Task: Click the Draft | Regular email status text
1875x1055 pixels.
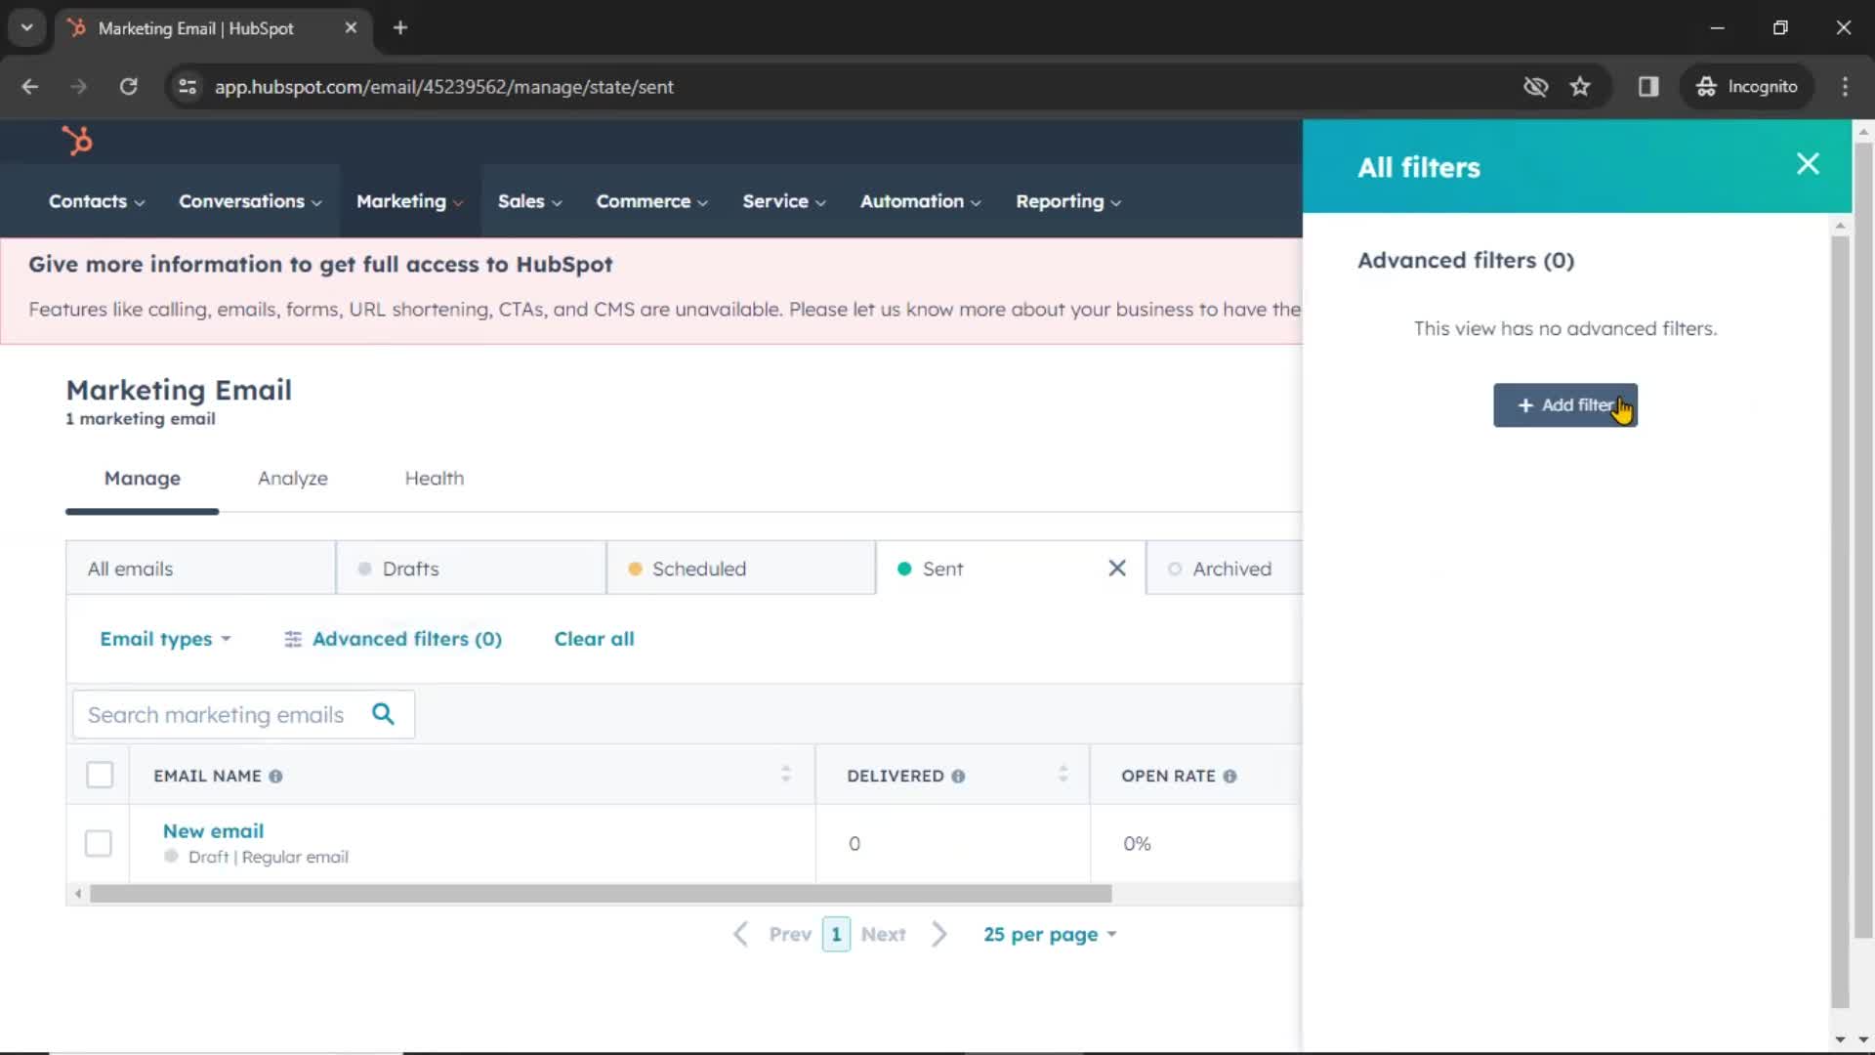Action: point(268,858)
